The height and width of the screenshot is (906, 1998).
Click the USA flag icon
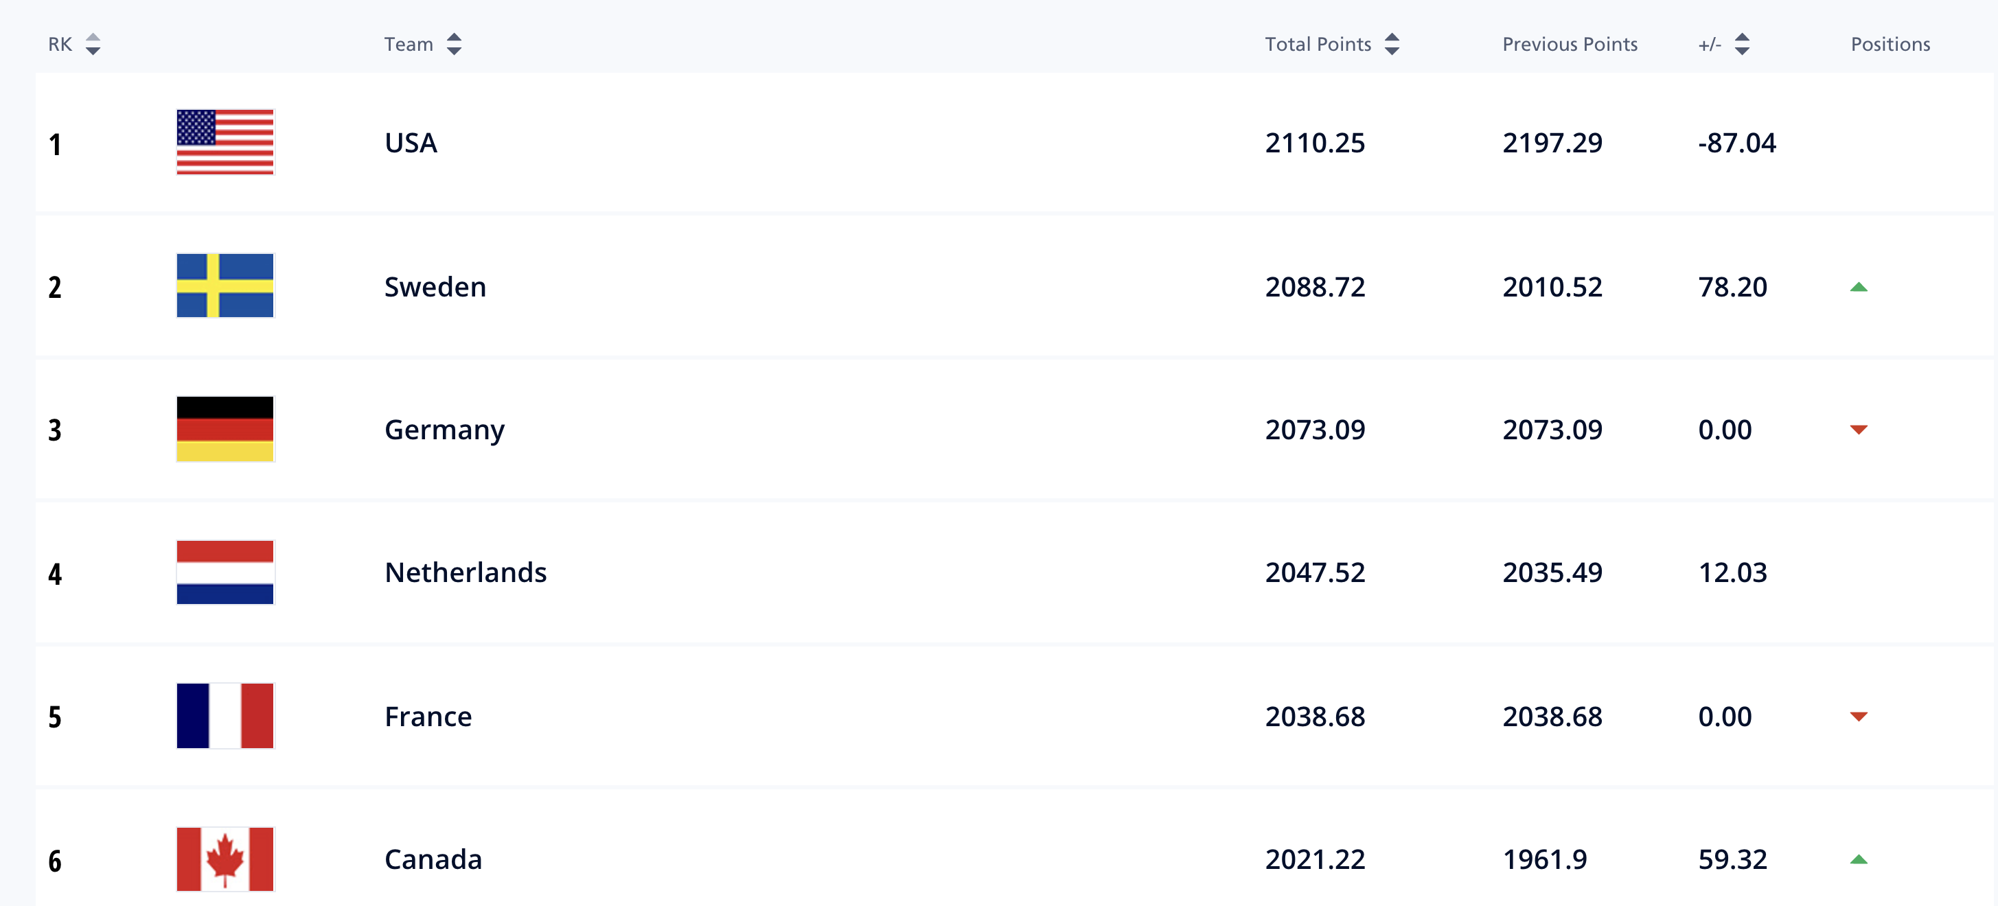225,143
